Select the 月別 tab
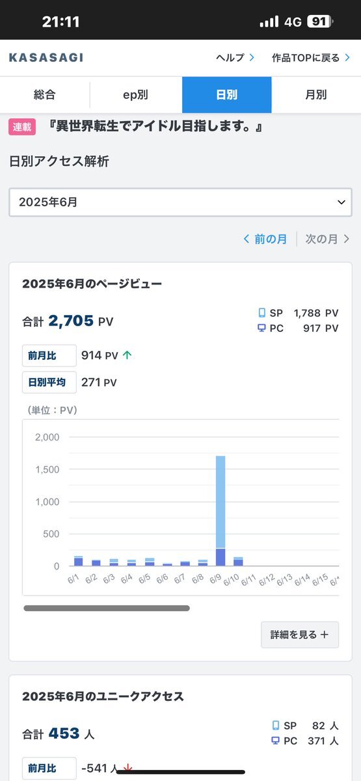The height and width of the screenshot is (781, 361). 316,95
